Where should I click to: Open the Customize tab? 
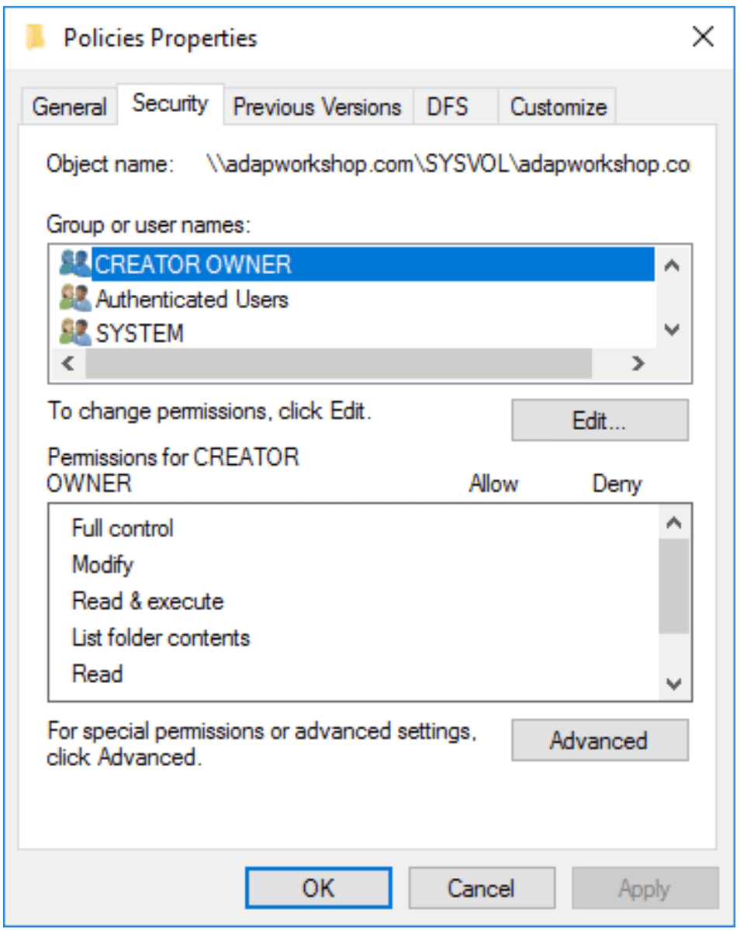(558, 106)
